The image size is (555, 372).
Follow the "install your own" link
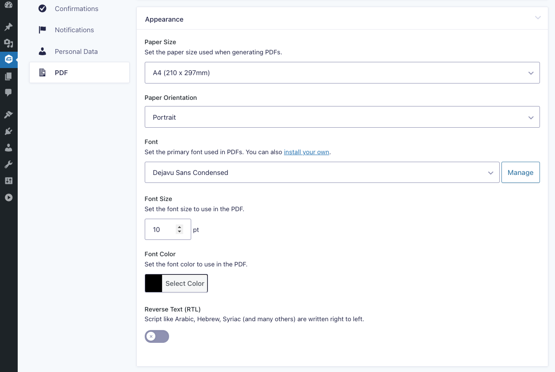coord(306,152)
